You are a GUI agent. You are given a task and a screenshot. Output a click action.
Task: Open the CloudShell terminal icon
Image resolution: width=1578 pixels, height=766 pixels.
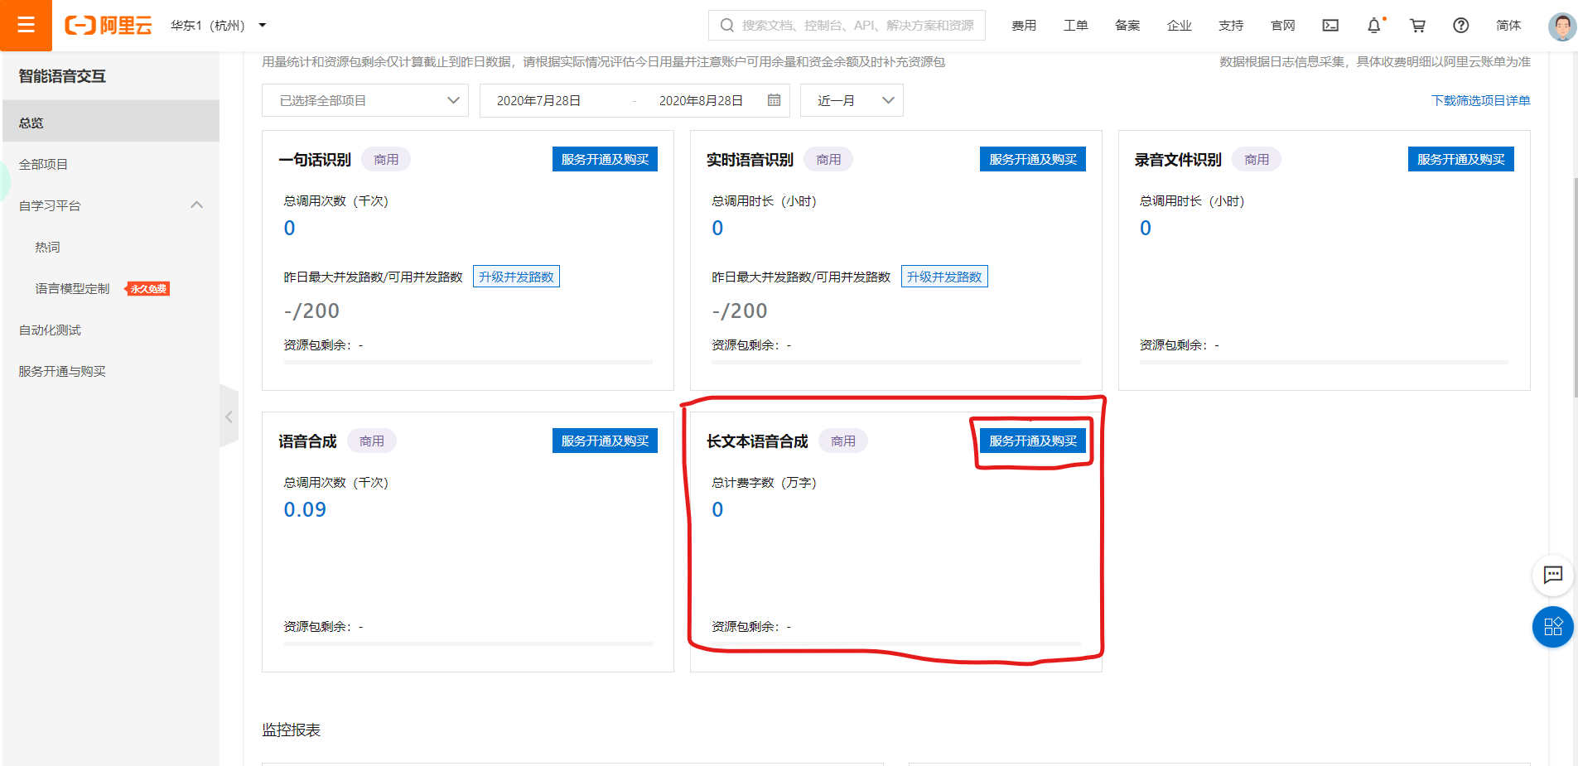[x=1330, y=26]
